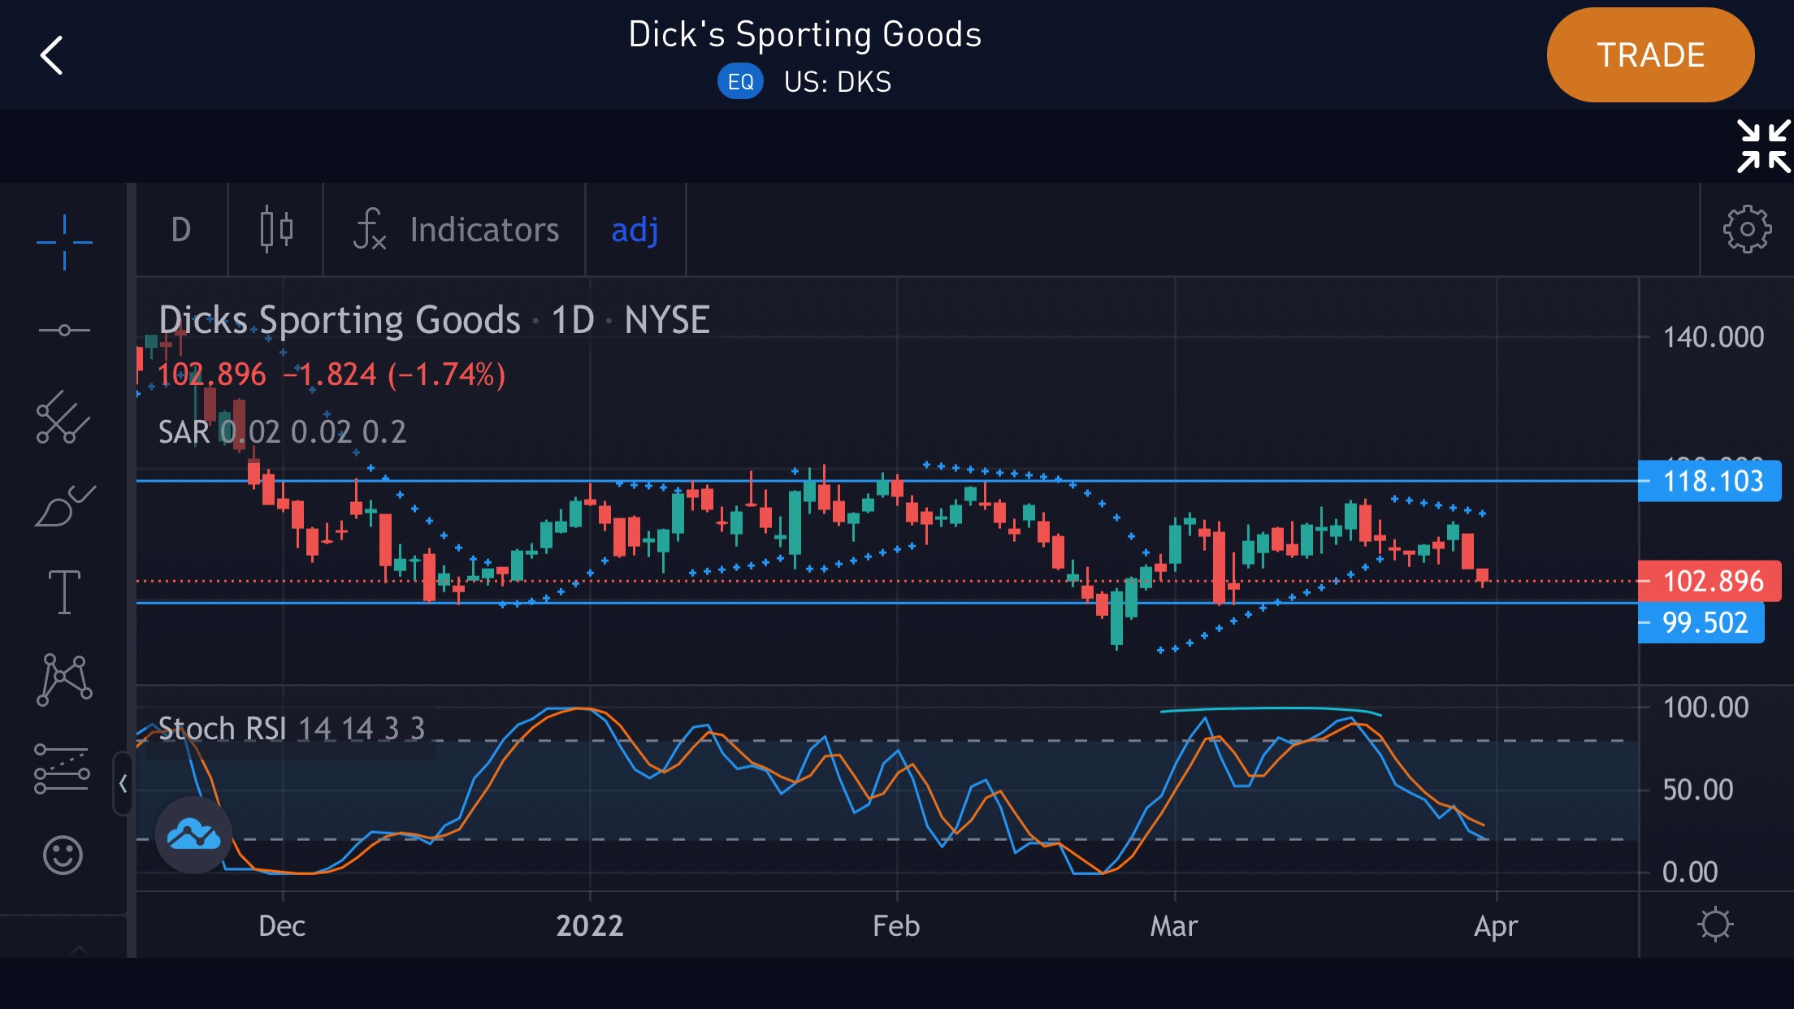1794x1009 pixels.
Task: Go back with the top-left arrow
Action: pos(52,55)
